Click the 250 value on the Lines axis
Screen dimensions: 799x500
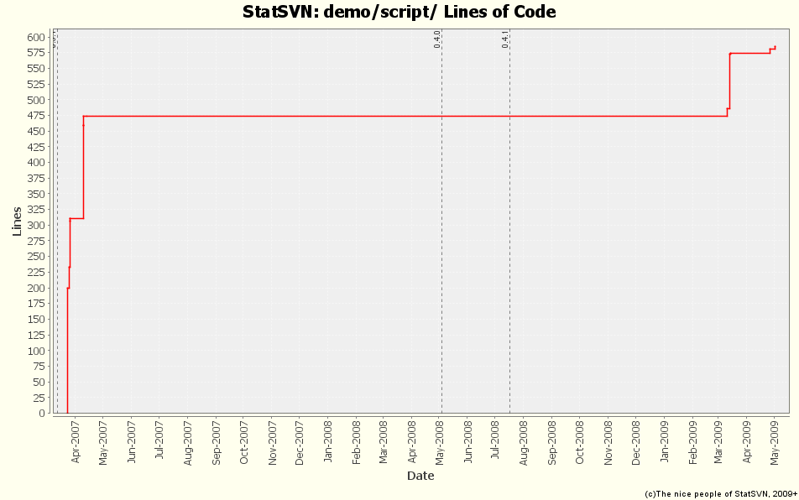(36, 257)
